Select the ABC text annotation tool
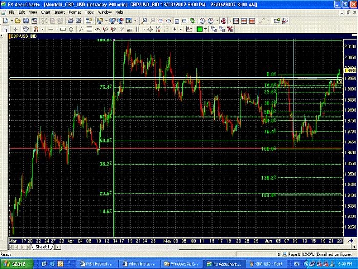 tap(129, 29)
